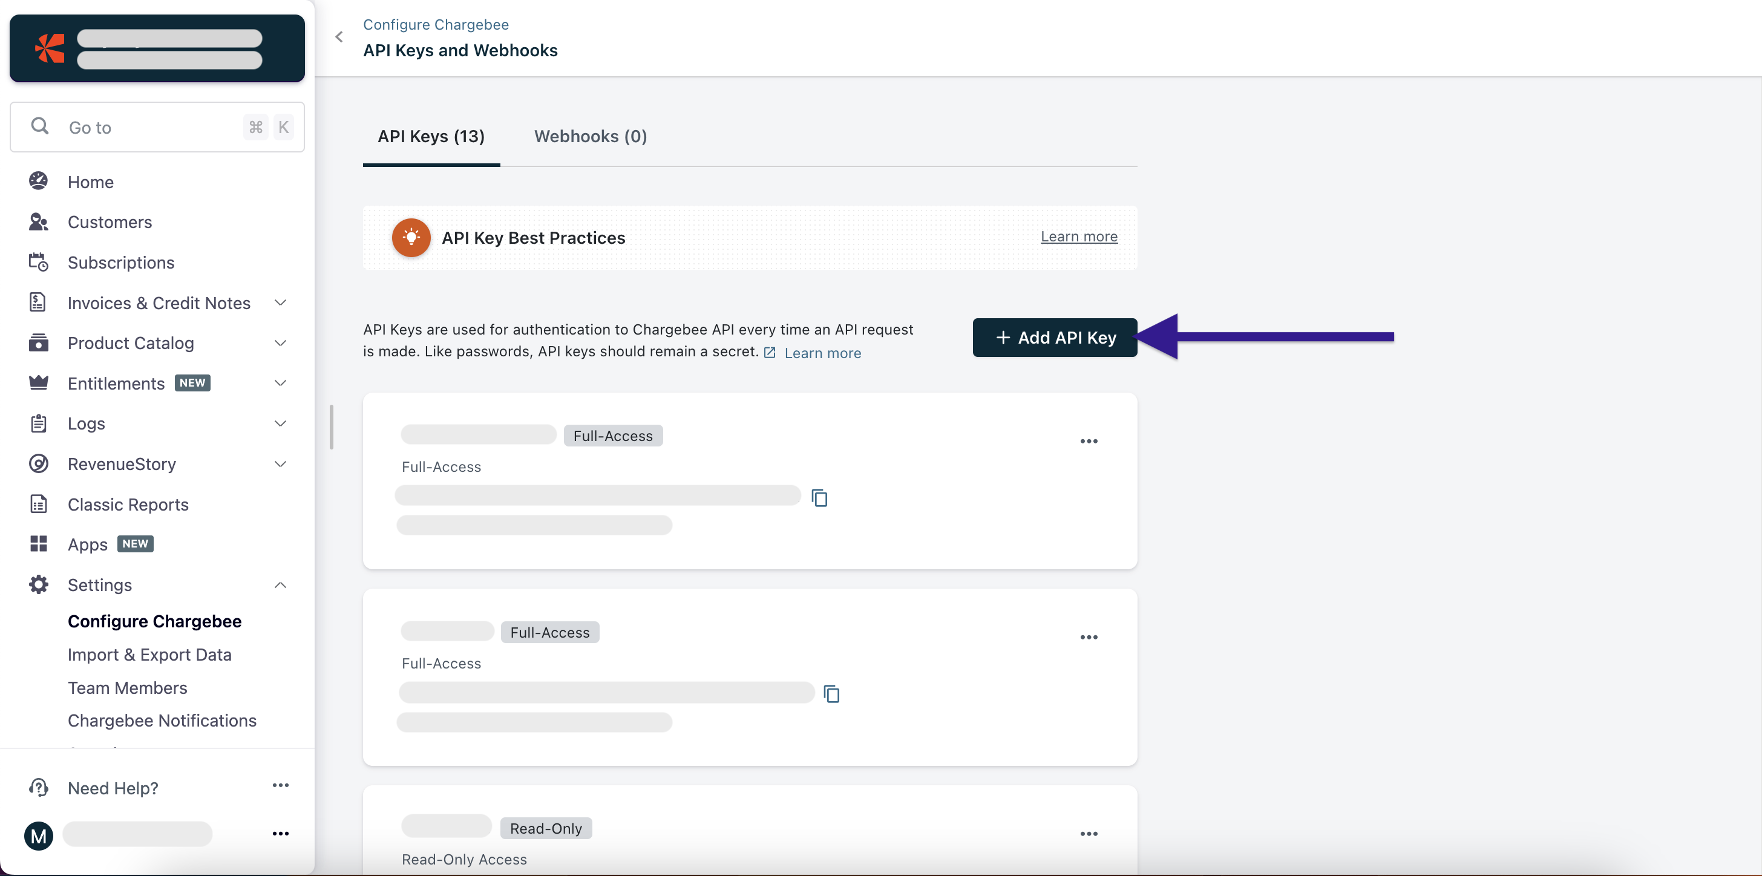Click the Customers people icon

tap(38, 221)
